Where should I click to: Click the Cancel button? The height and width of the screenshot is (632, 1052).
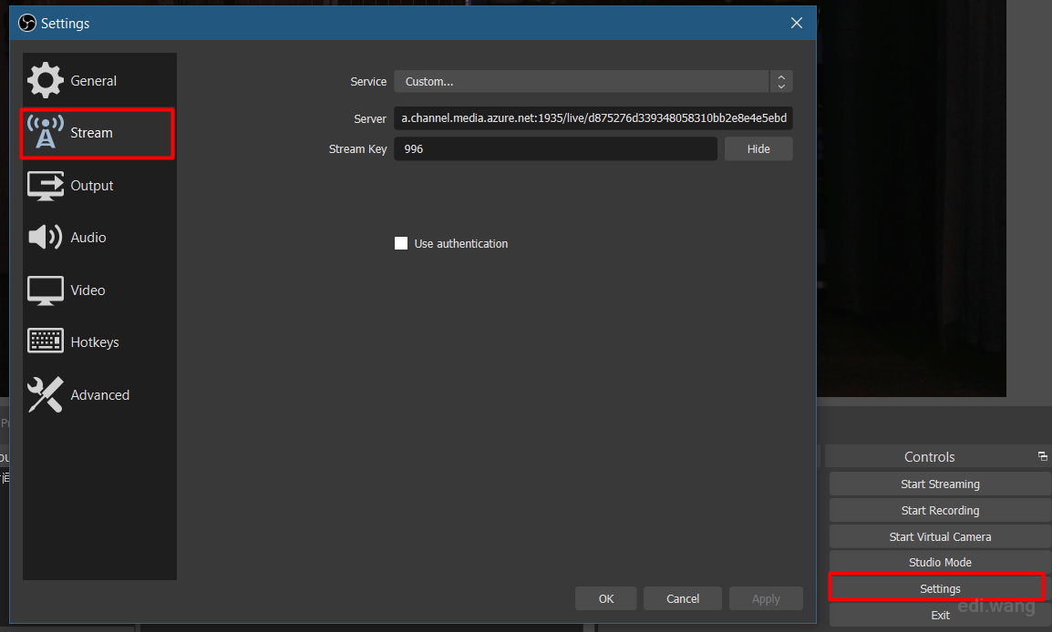pyautogui.click(x=682, y=598)
